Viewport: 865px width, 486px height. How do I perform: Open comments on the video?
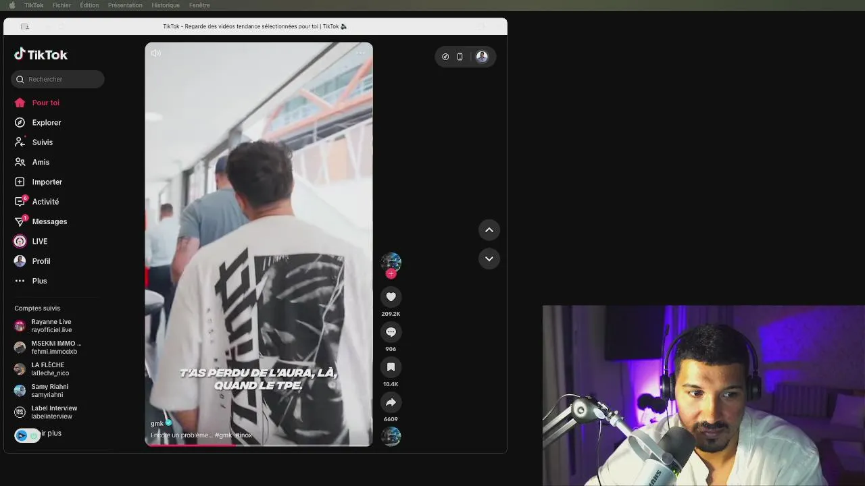click(391, 331)
